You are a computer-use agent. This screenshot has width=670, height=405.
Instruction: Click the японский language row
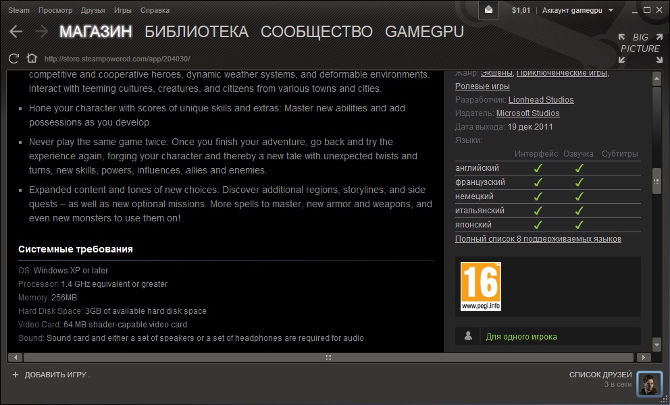548,224
